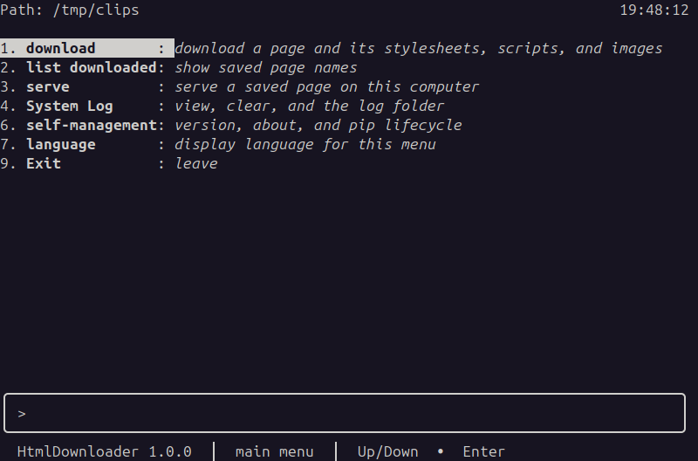
Task: Click 'HtmlDownloader 1.0.0' in status bar
Action: coord(104,451)
